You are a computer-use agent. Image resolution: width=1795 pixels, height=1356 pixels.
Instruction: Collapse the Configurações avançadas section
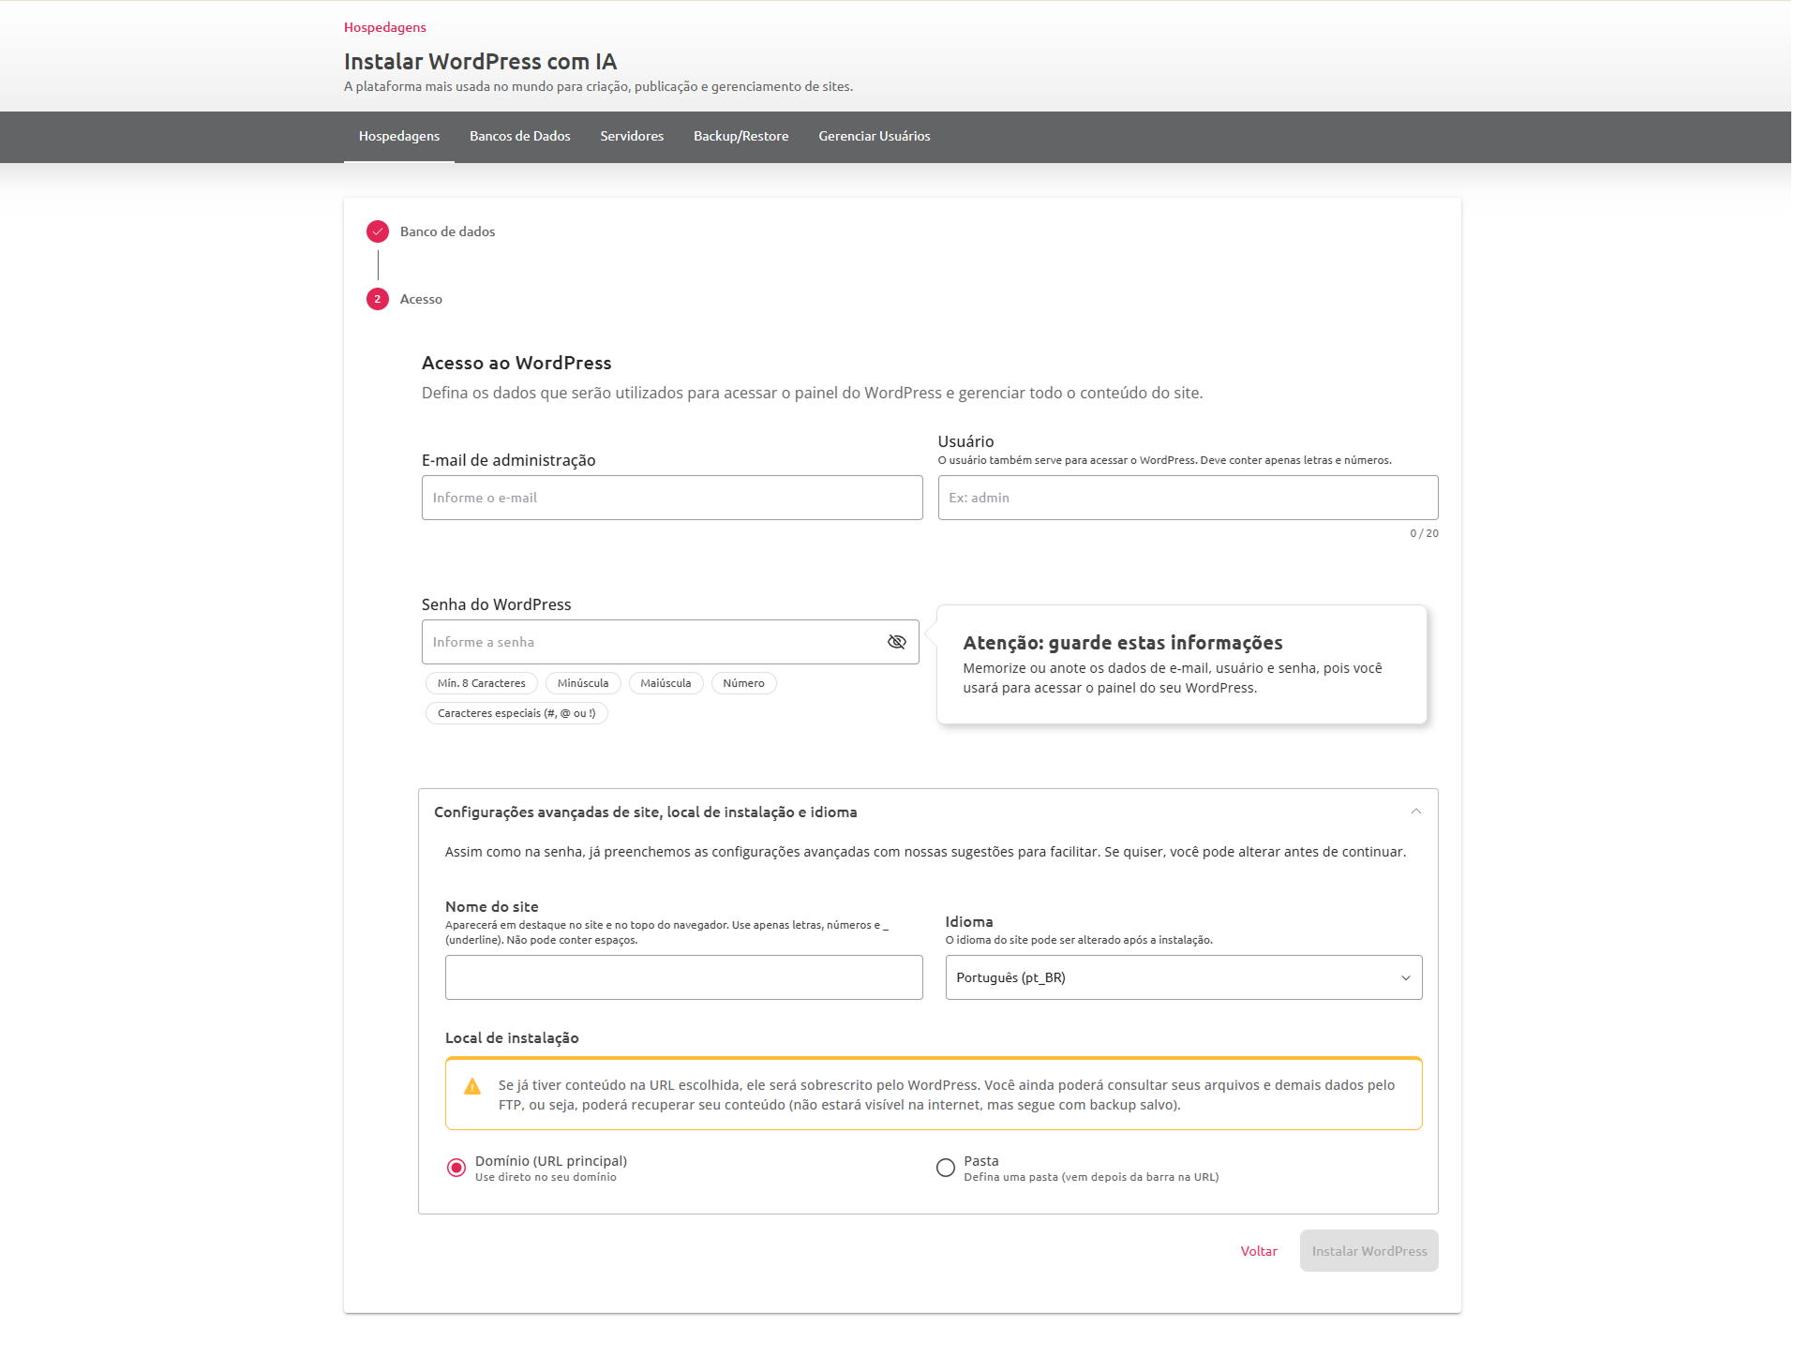click(1415, 812)
